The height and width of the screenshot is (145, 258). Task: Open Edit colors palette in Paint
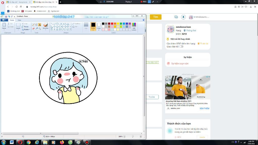pyautogui.click(x=134, y=27)
